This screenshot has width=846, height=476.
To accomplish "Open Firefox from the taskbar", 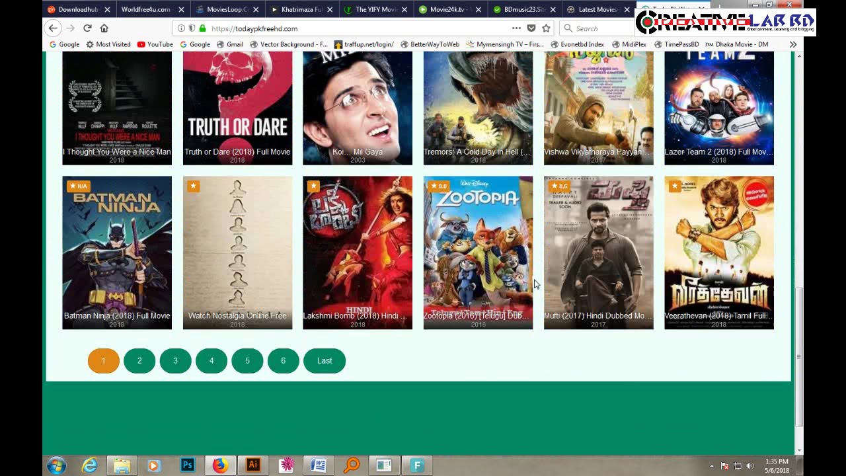I will tap(220, 465).
